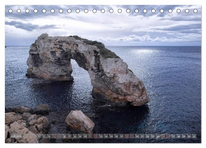This screenshot has width=206, height=148.
Task: Select day 2 in the calendar strip
Action: click(x=44, y=136)
